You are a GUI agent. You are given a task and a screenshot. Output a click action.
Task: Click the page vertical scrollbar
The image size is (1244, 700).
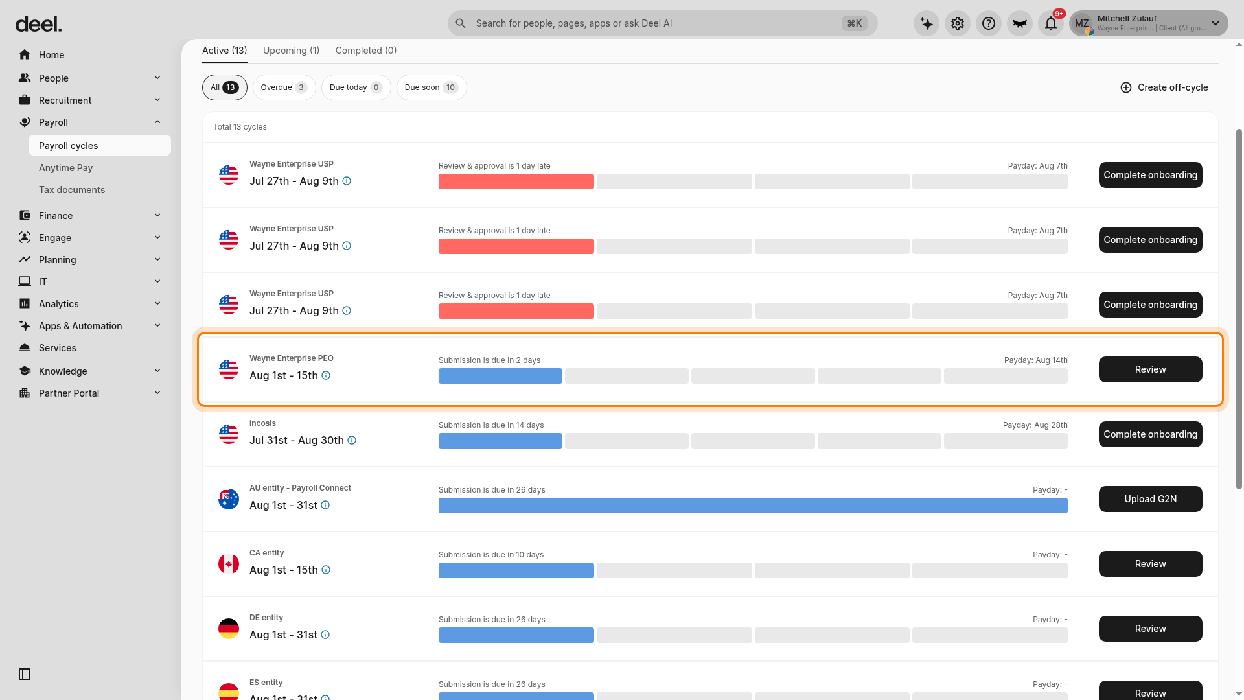point(1239,309)
